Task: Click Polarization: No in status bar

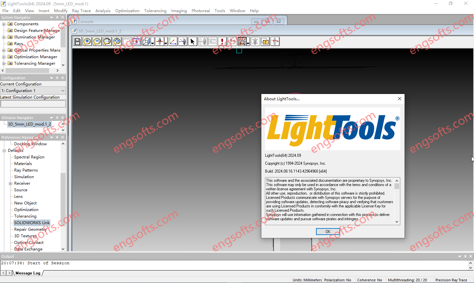Action: point(338,280)
